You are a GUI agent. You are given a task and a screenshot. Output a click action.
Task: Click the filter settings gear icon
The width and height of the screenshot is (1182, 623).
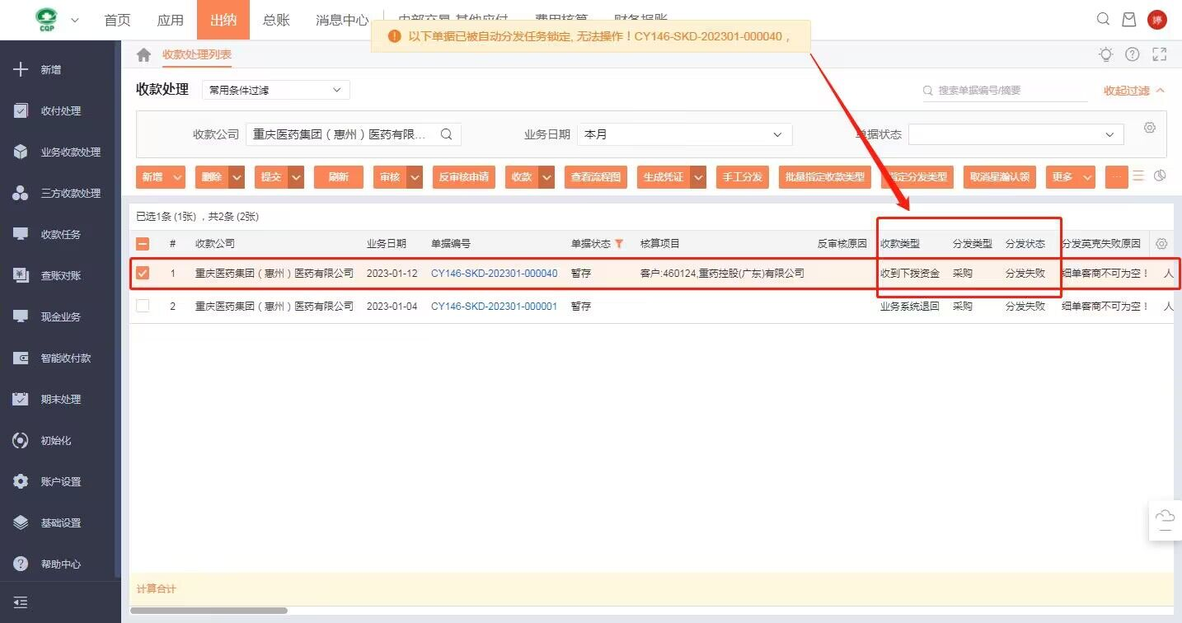(x=1150, y=128)
